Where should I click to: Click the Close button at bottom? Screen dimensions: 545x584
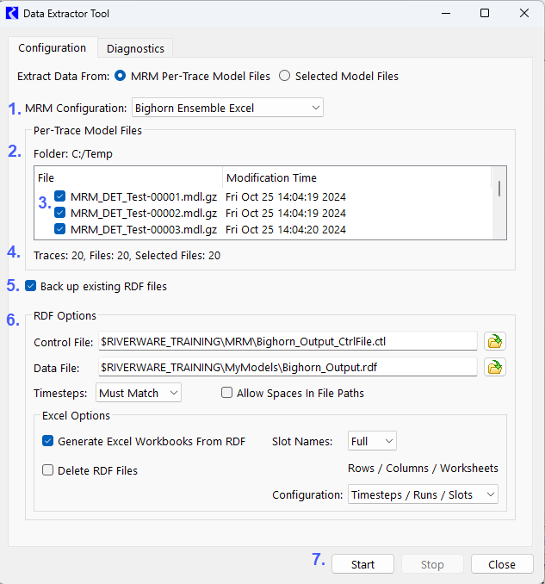click(x=501, y=564)
